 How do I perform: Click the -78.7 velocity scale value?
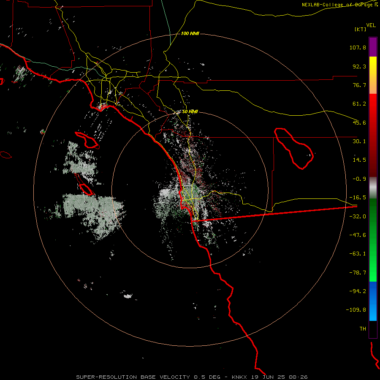click(x=358, y=273)
